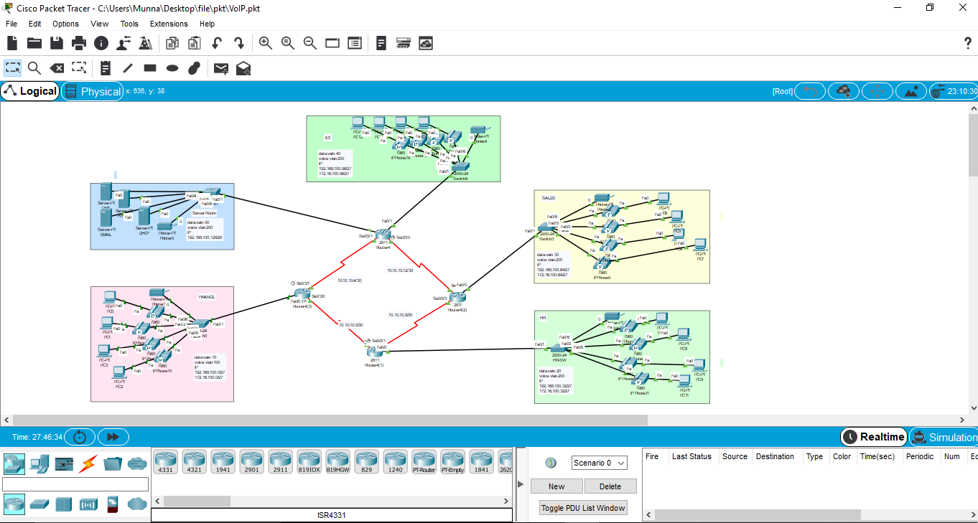Click Toggle PDU List Window button
Screen dimensions: 978x523
coord(583,508)
